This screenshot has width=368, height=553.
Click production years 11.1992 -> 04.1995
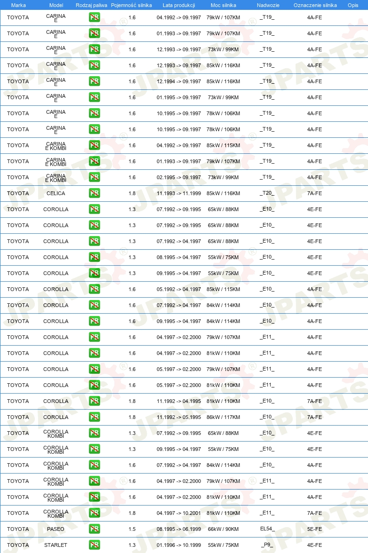point(179,401)
